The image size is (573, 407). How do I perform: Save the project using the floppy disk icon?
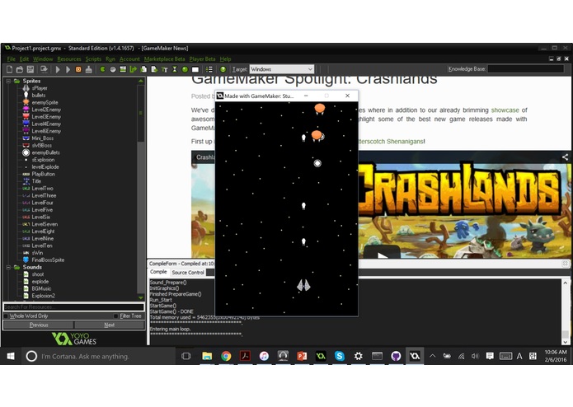pos(31,69)
